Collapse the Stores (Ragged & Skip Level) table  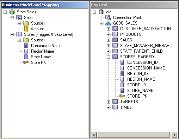click(x=12, y=34)
